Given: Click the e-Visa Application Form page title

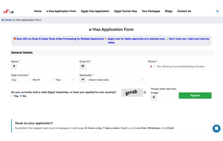Looking at the screenshot, I should click(111, 30).
